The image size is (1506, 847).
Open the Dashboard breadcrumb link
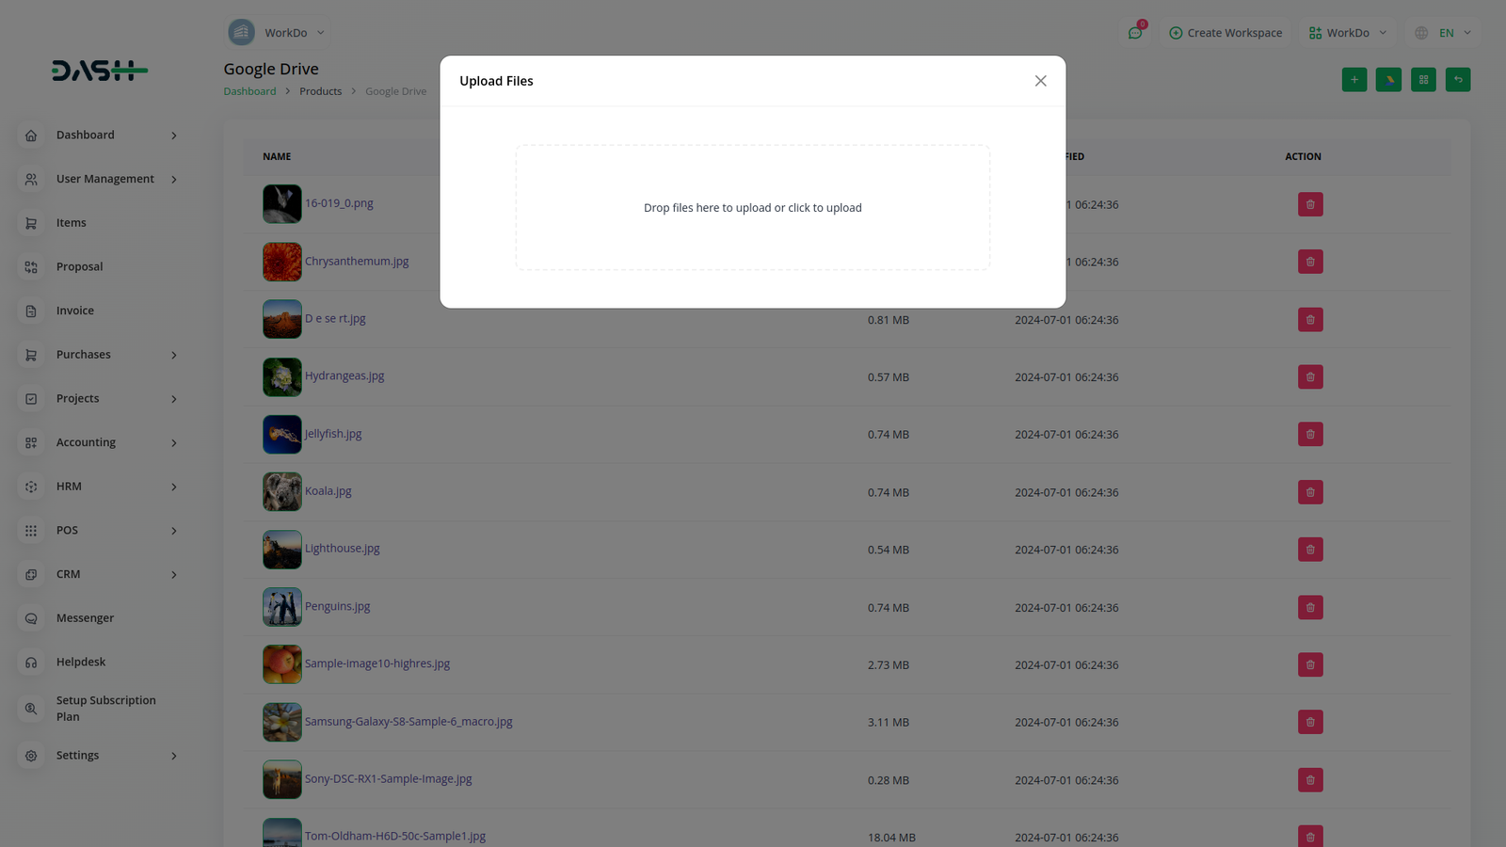point(249,91)
